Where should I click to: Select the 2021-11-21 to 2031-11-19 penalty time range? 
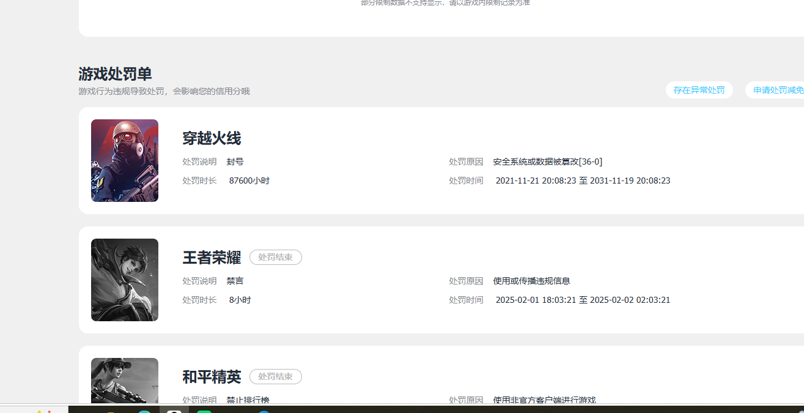coord(583,180)
